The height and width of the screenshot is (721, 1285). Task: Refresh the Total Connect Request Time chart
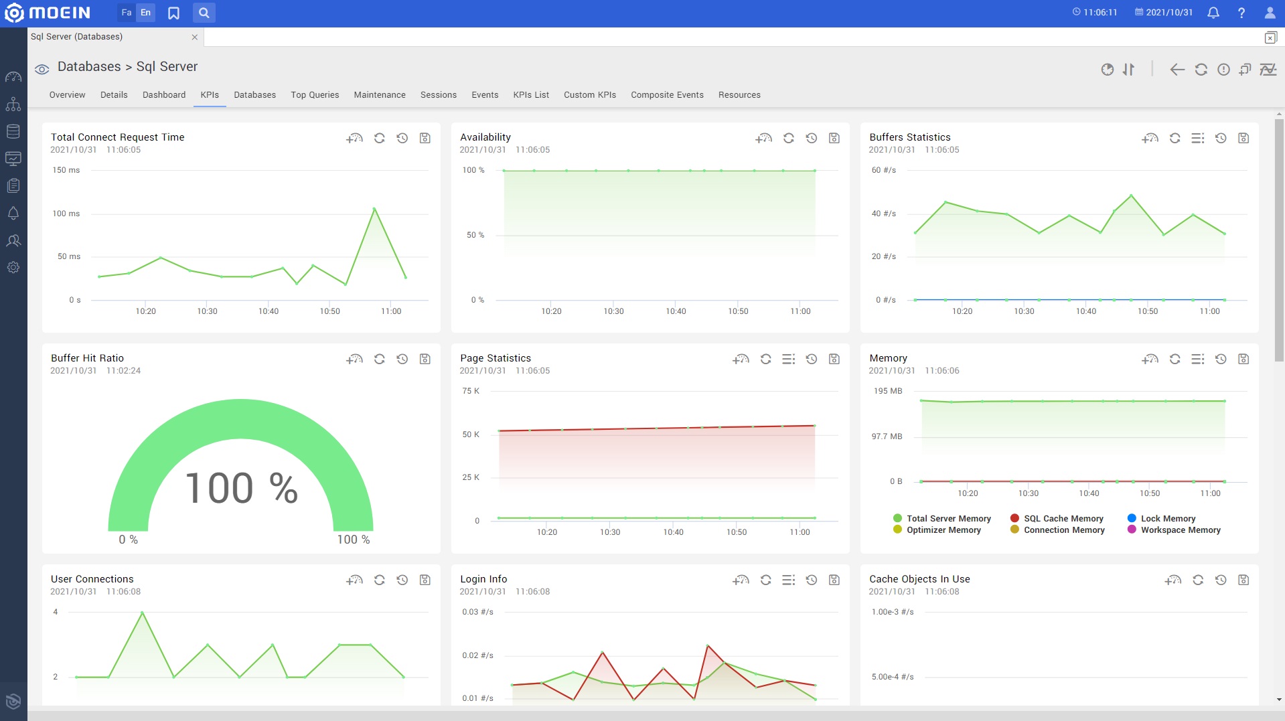[x=379, y=138]
